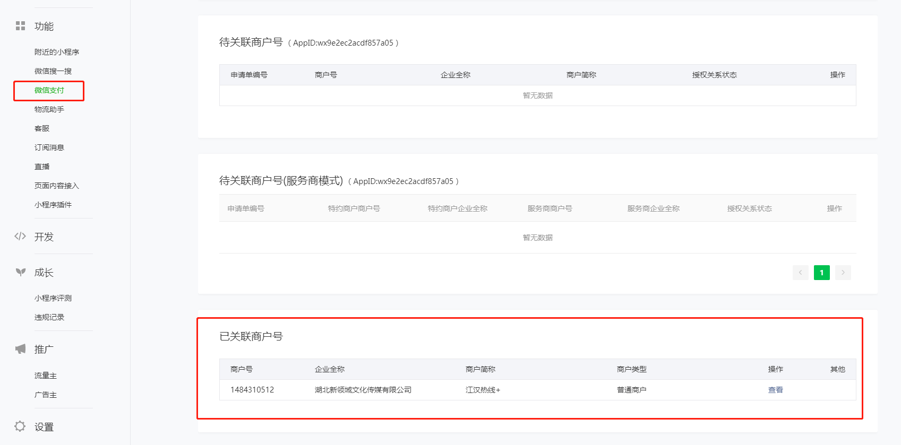Click 服务商商户号 column header
Image resolution: width=901 pixels, height=445 pixels.
550,208
